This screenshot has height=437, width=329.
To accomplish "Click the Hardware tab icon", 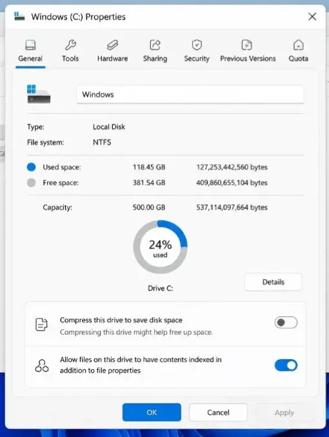I will click(112, 45).
